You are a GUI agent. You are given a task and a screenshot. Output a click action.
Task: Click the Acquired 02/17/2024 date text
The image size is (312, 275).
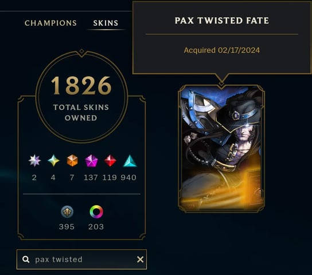[x=222, y=50]
